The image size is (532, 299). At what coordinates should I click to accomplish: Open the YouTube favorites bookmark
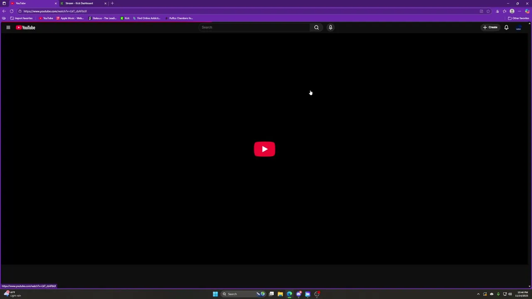pos(46,18)
